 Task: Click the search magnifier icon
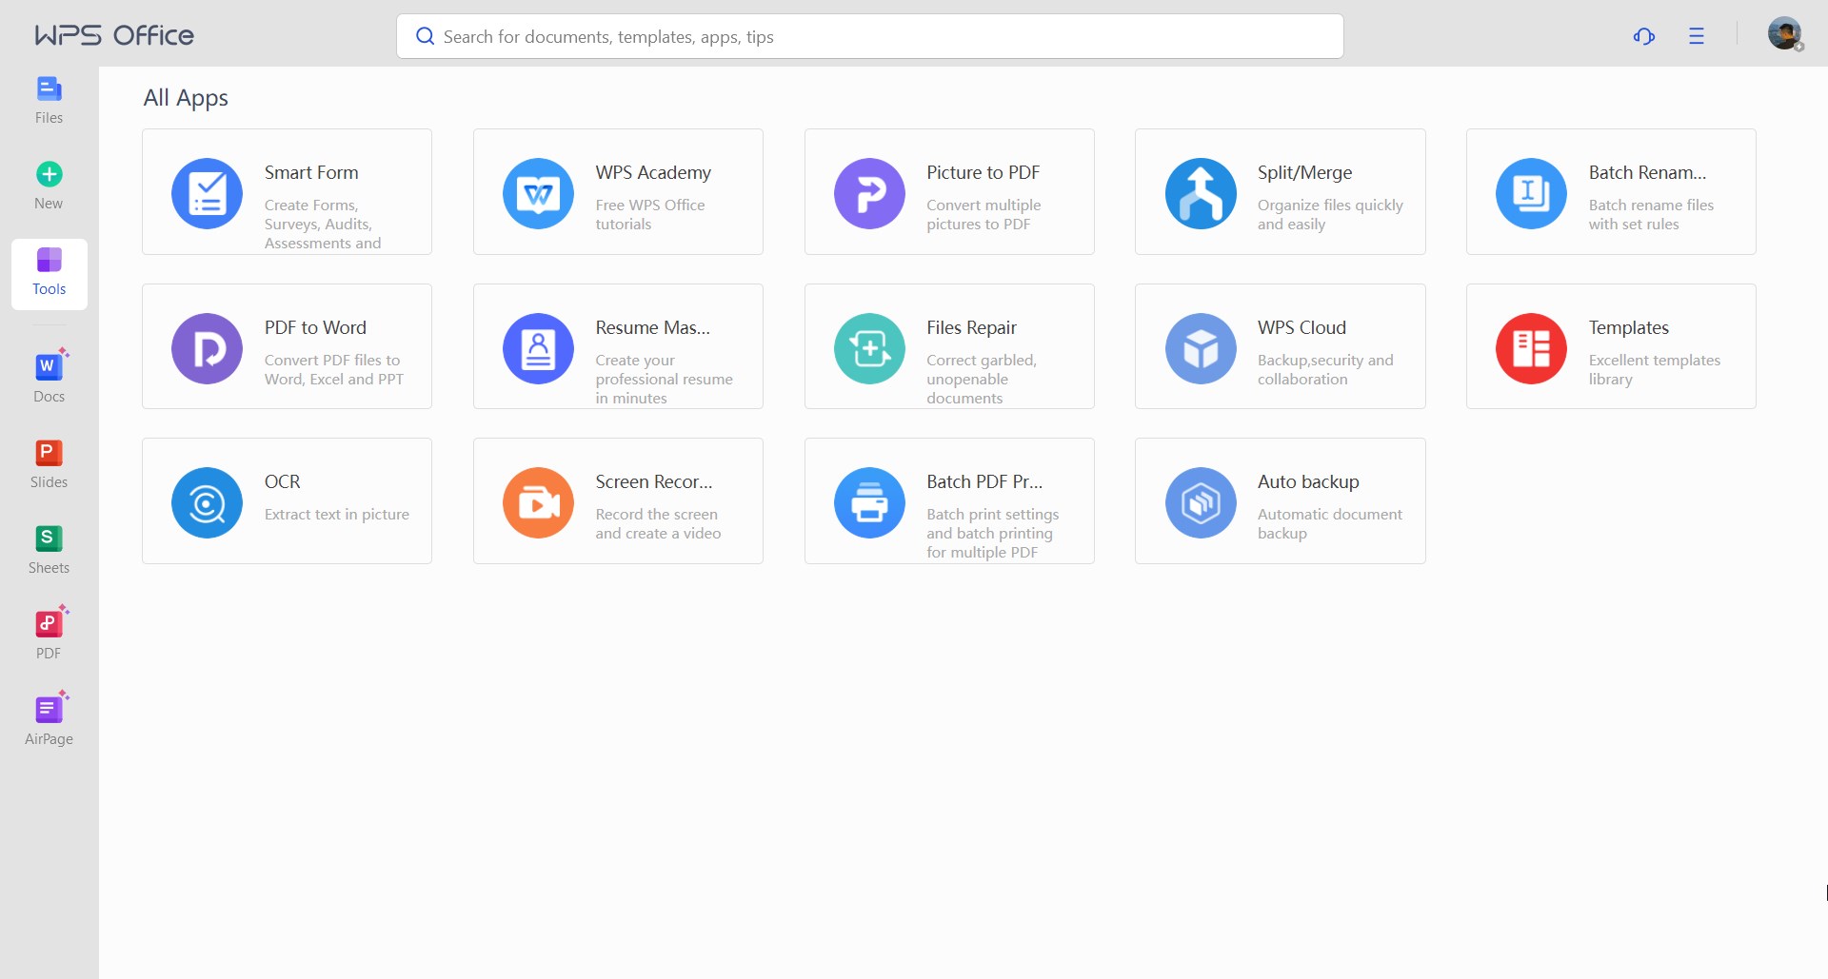pos(425,36)
